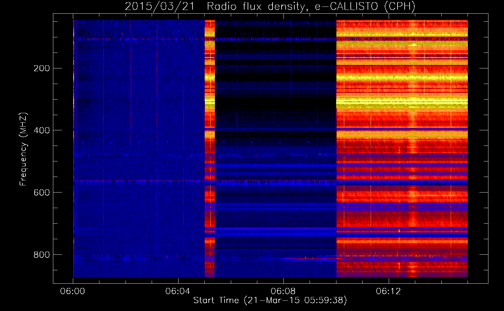504x311 pixels.
Task: Click the '06:12' time tick label
Action: coord(388,291)
